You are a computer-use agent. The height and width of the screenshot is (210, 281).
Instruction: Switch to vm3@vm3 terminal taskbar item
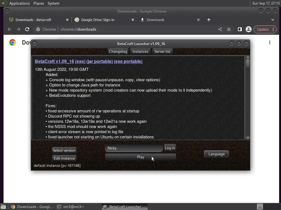tap(71, 207)
